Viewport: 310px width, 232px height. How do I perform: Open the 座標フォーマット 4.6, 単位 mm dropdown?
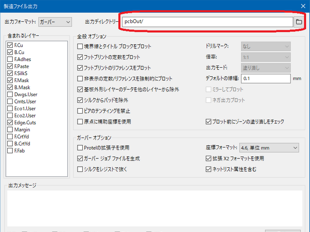pos(269,148)
